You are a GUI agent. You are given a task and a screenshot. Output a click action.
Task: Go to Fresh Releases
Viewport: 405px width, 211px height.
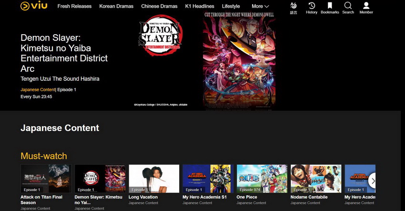point(74,6)
